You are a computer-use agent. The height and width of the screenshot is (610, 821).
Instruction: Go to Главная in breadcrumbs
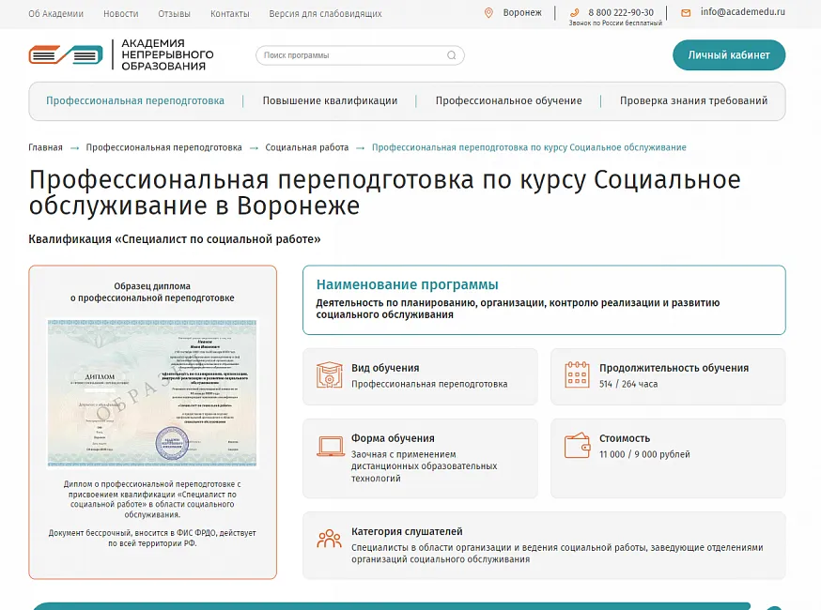point(45,147)
